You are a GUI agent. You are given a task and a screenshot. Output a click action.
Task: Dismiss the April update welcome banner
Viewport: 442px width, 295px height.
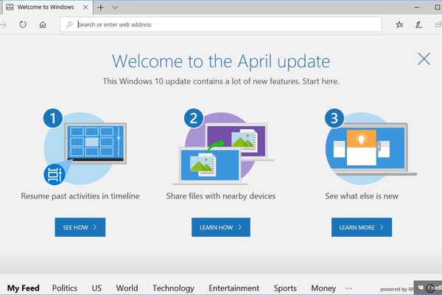(424, 59)
